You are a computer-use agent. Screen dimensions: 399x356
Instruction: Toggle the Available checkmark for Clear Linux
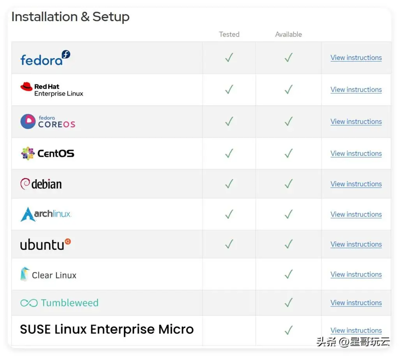(x=288, y=274)
